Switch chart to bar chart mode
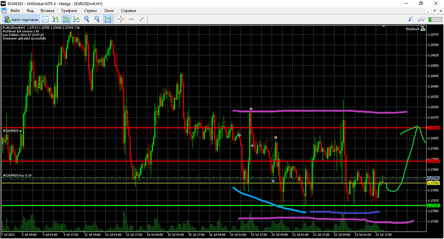444x239 pixels. pyautogui.click(x=56, y=19)
